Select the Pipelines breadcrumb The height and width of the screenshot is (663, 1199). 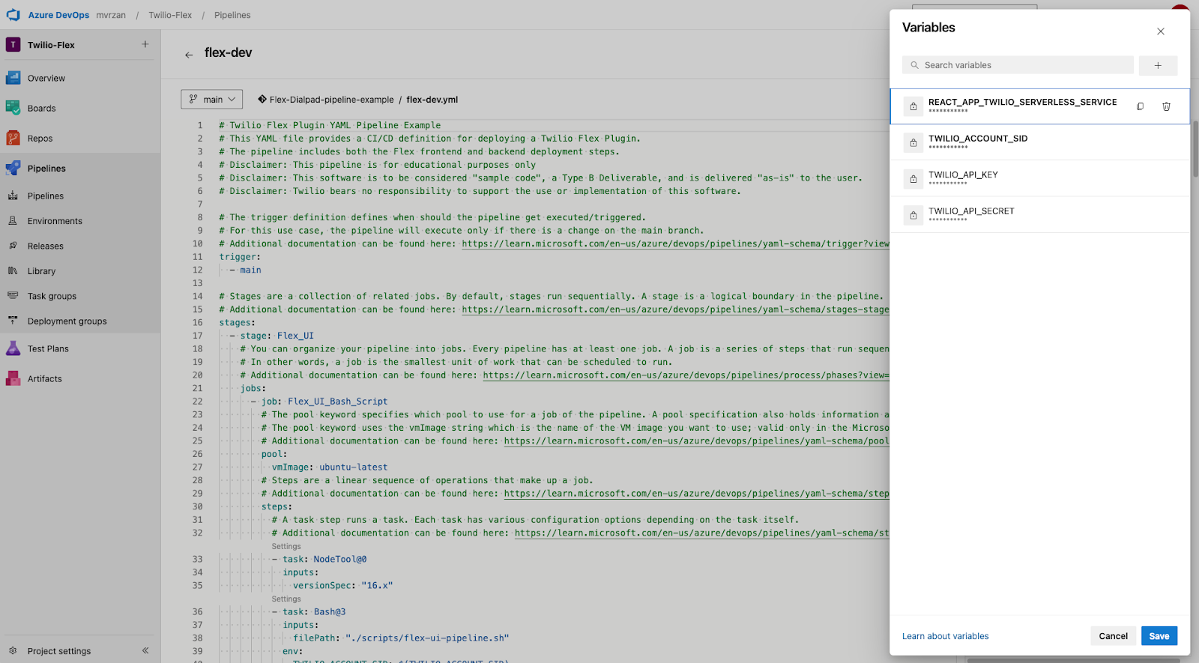232,15
